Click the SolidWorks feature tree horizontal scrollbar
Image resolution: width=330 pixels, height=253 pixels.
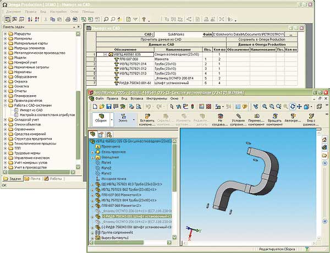point(119,243)
